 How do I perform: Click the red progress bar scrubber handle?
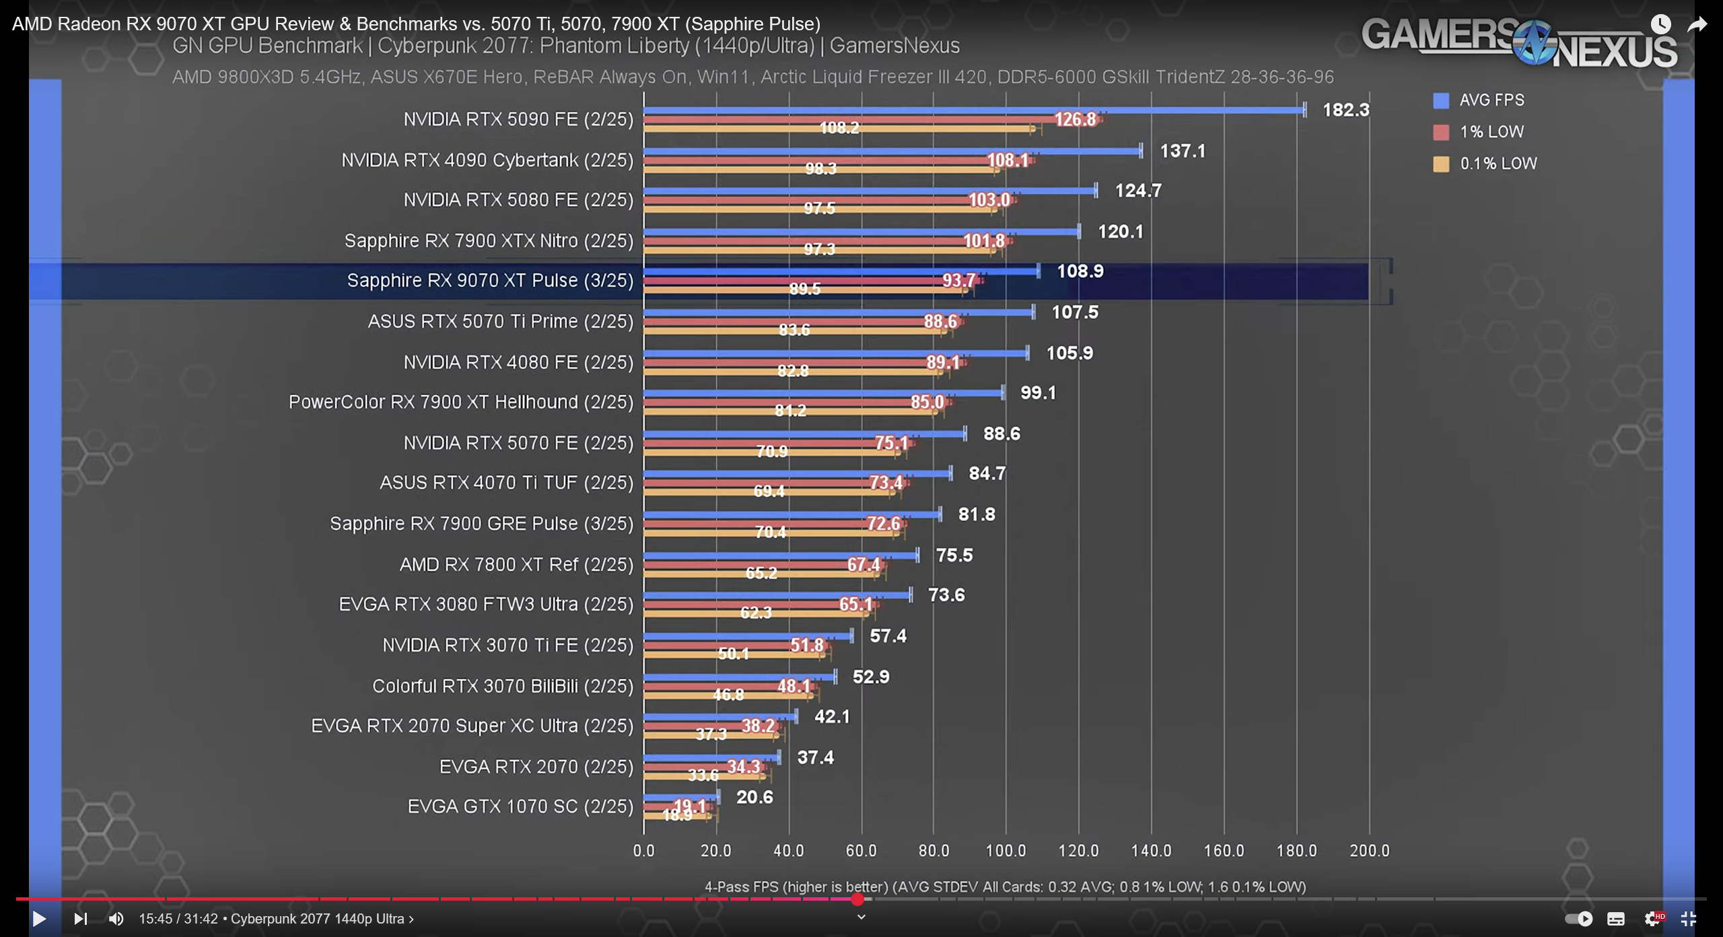(x=857, y=899)
